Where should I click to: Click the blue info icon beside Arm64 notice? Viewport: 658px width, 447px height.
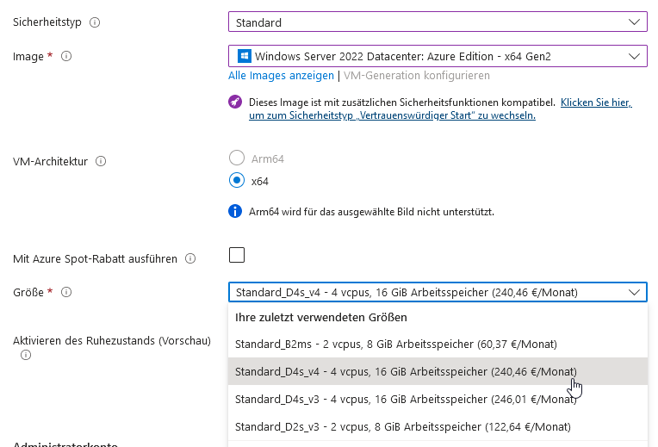235,211
